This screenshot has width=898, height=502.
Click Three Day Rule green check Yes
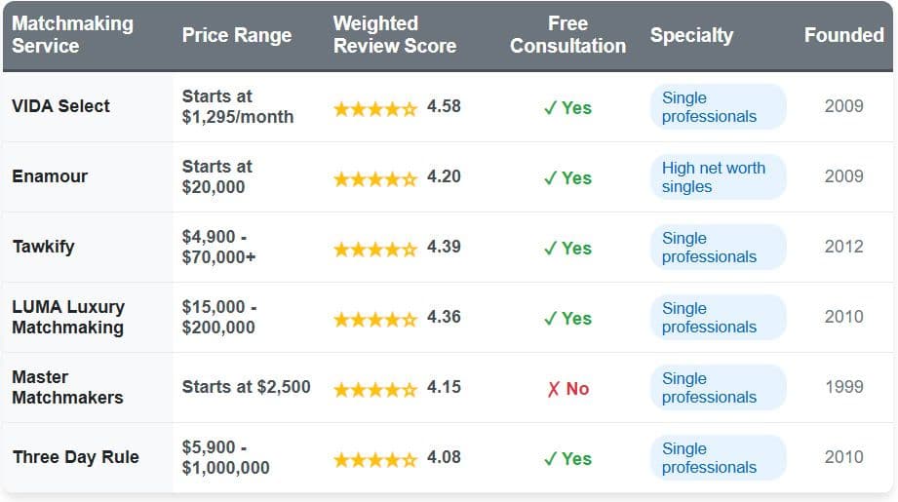567,459
